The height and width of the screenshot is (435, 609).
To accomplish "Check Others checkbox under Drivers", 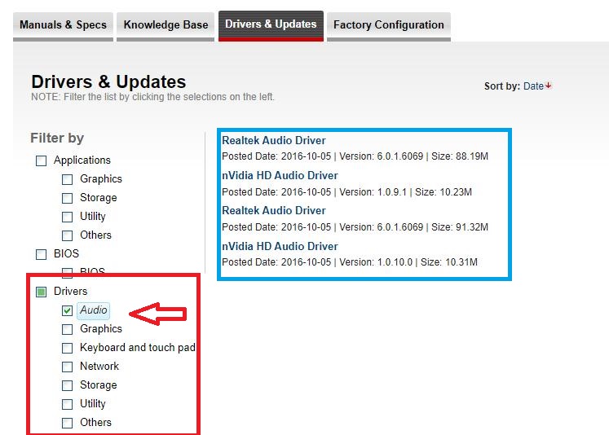I will pos(67,423).
